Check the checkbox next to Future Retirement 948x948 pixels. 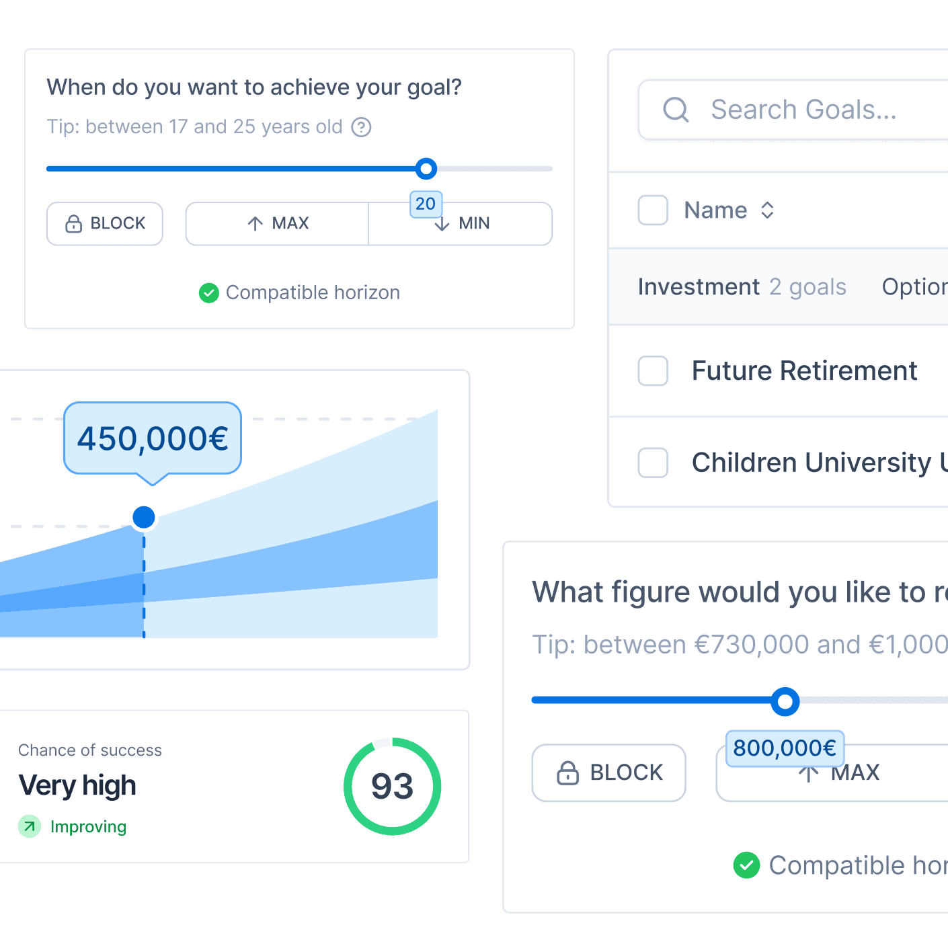653,370
